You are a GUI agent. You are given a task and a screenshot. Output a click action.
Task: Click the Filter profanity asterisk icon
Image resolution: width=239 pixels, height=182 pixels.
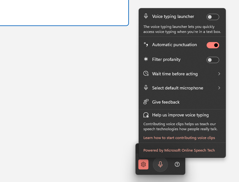pos(146,59)
